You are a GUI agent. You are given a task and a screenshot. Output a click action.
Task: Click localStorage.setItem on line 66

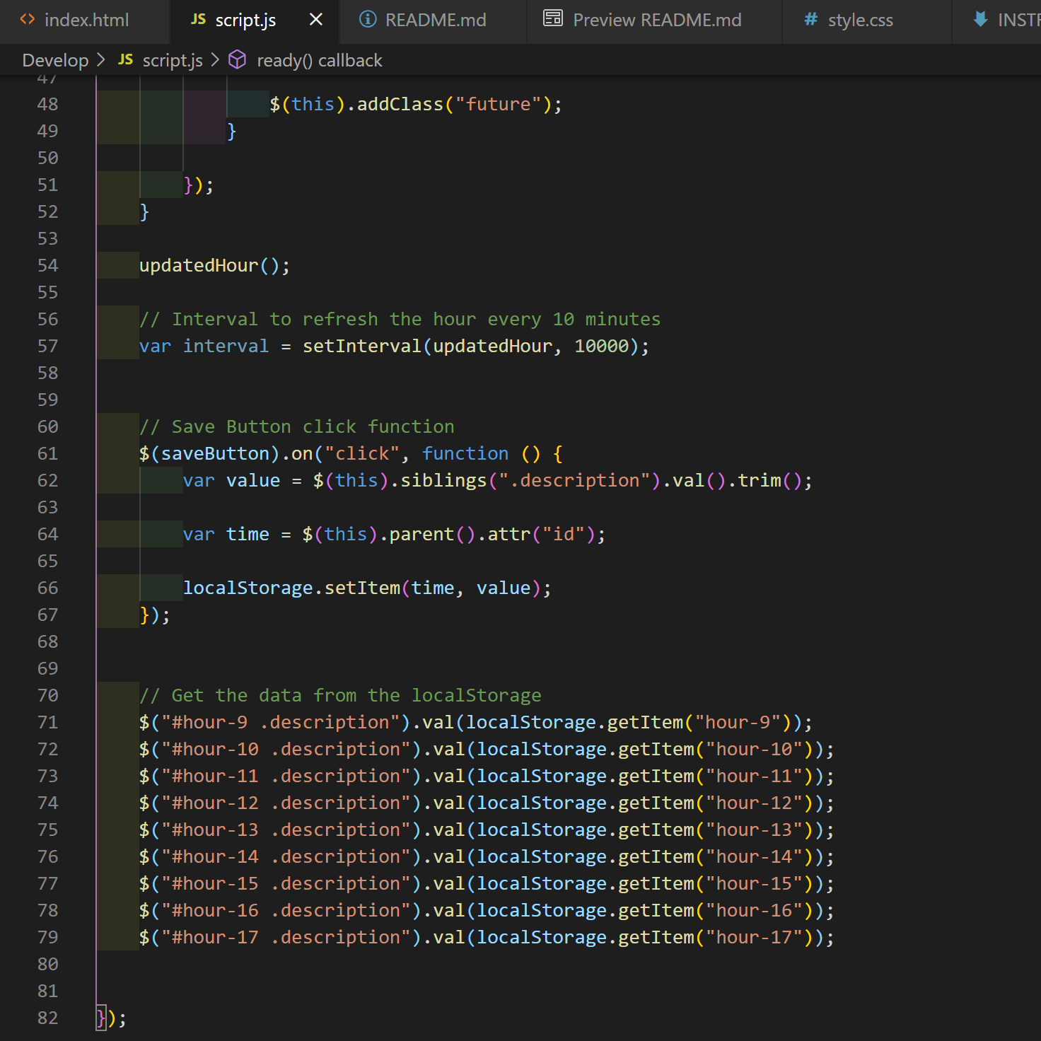tap(291, 588)
